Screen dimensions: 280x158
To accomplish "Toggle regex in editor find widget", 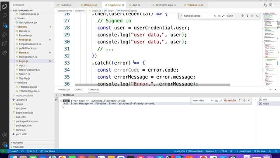I will point(223,16).
